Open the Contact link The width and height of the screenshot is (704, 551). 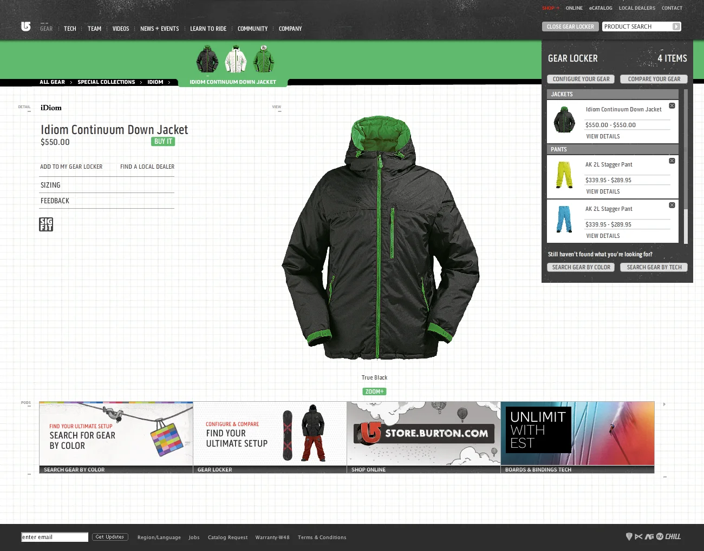pos(672,8)
